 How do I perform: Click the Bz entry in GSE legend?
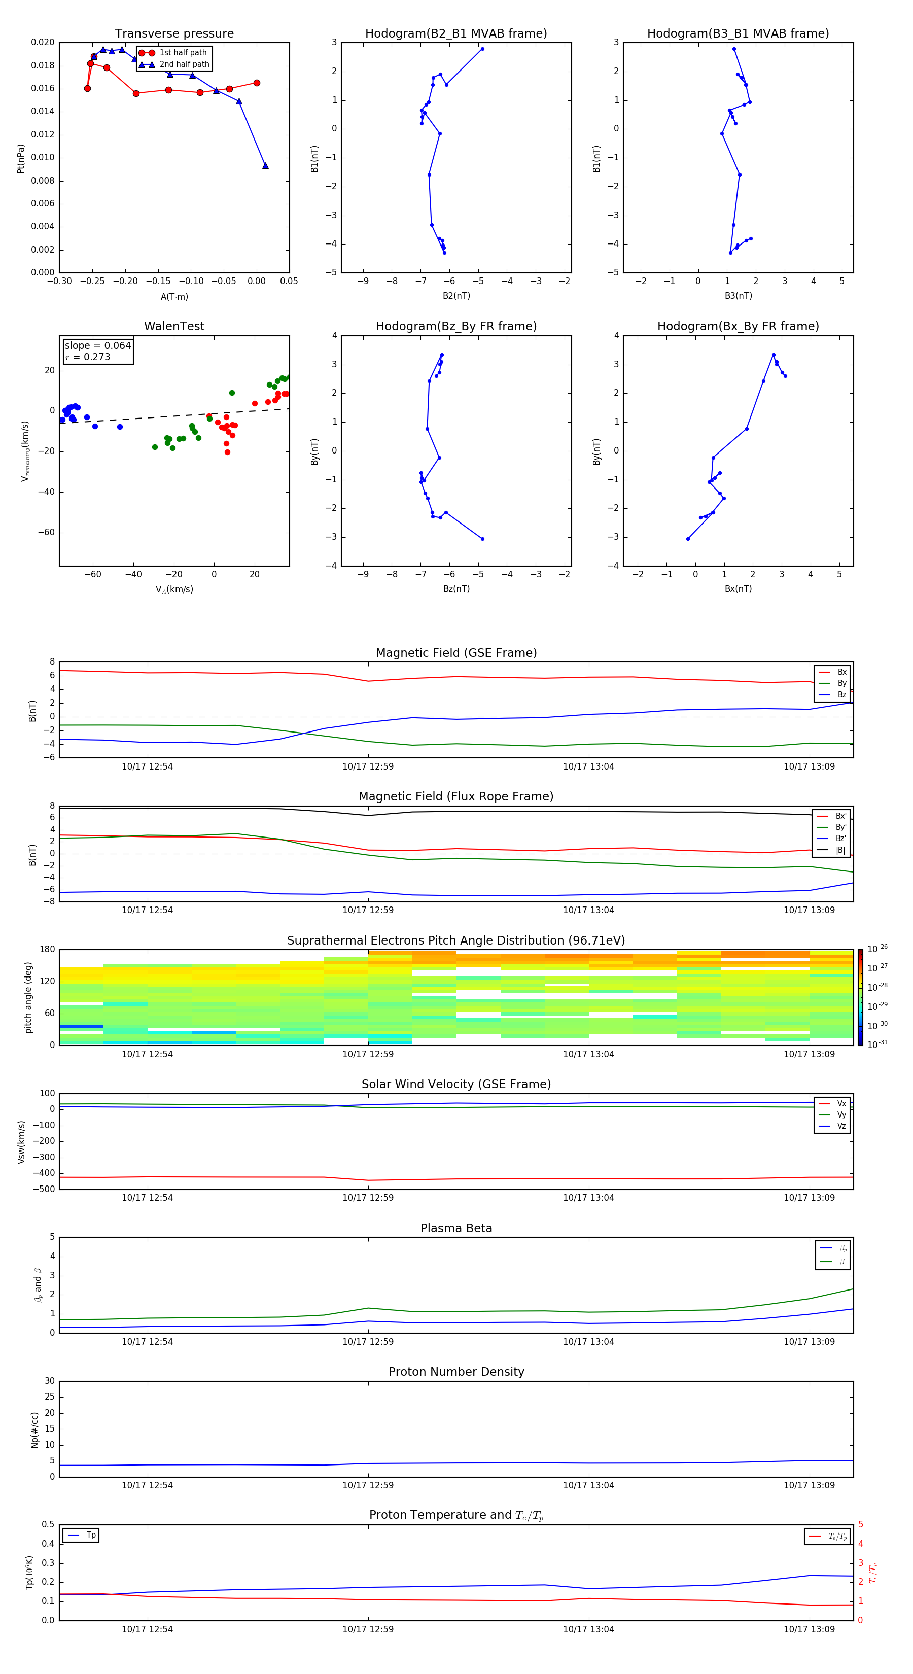point(833,694)
